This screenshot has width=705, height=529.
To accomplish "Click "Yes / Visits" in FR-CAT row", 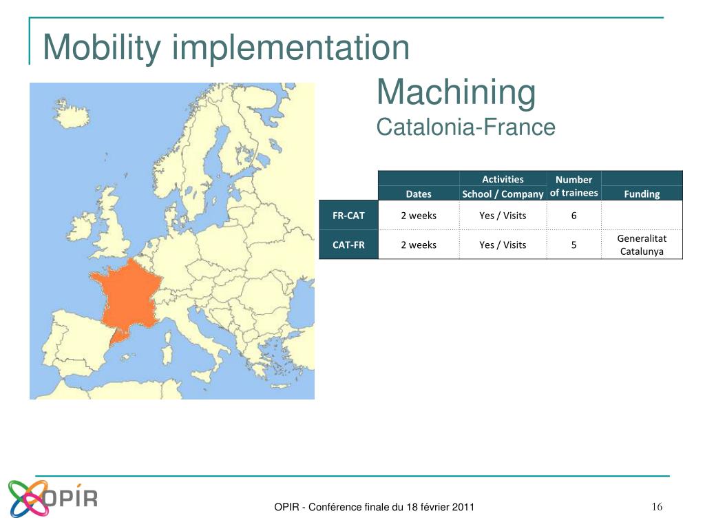I will [x=503, y=216].
